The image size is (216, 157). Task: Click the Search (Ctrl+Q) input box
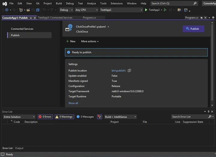click(174, 3)
